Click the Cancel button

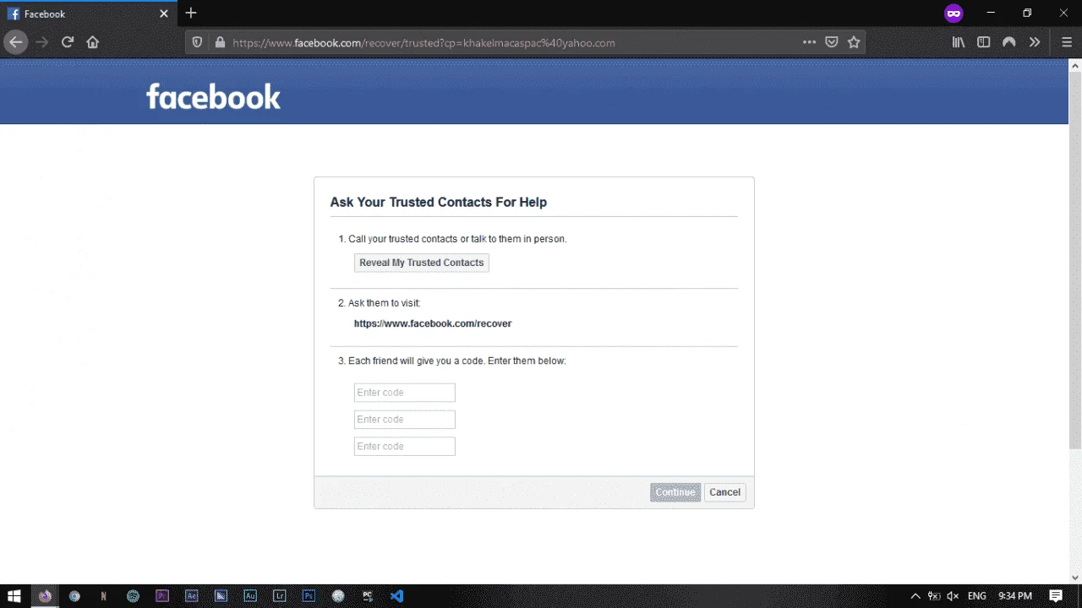[x=725, y=492]
